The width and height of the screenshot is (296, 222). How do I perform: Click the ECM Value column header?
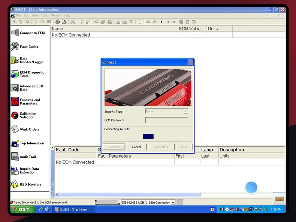click(x=192, y=29)
